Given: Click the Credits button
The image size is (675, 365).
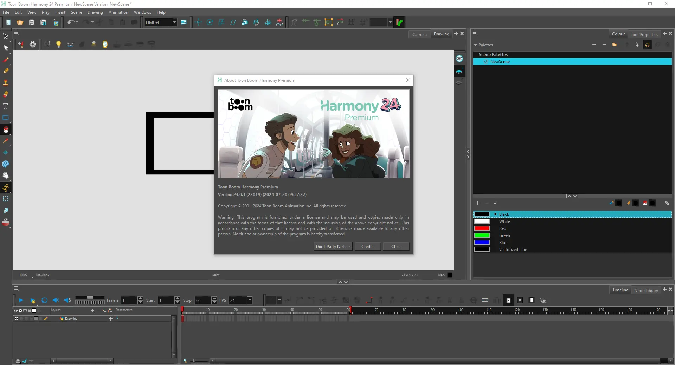Looking at the screenshot, I should coord(368,247).
